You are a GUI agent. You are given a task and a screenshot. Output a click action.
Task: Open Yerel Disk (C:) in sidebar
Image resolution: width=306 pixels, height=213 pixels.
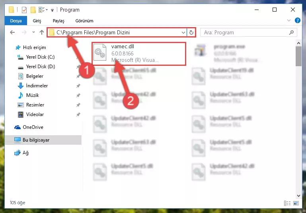click(x=41, y=57)
